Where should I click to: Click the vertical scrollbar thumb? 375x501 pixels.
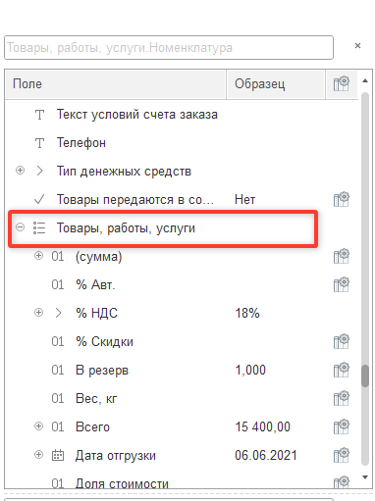(x=365, y=376)
